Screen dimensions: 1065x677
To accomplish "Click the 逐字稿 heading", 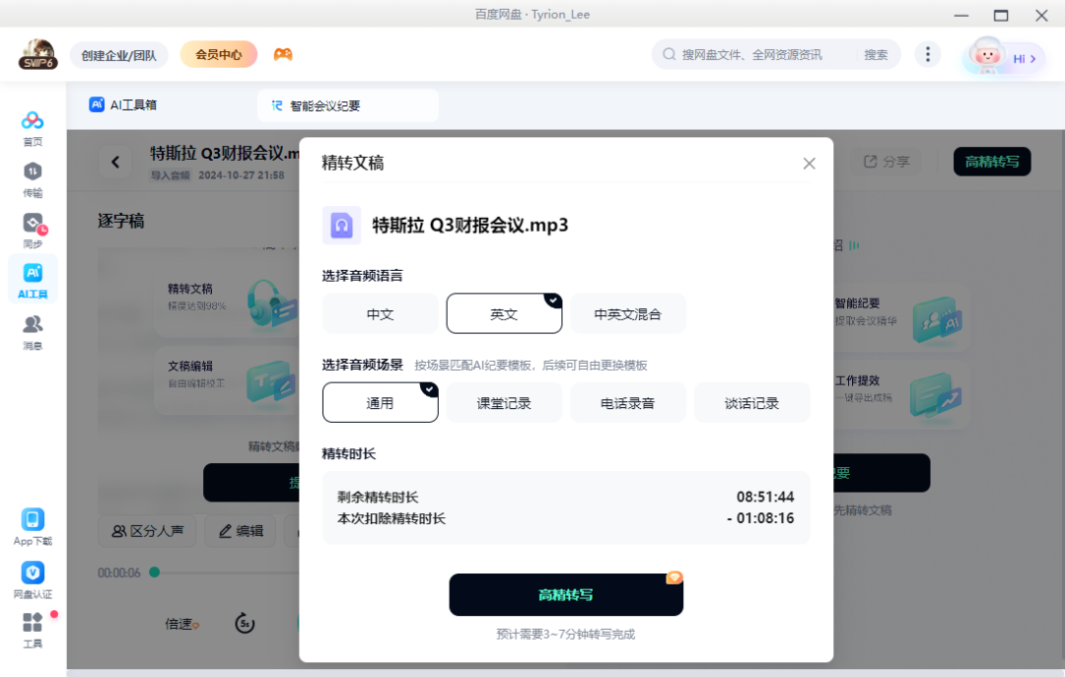I will pos(121,221).
